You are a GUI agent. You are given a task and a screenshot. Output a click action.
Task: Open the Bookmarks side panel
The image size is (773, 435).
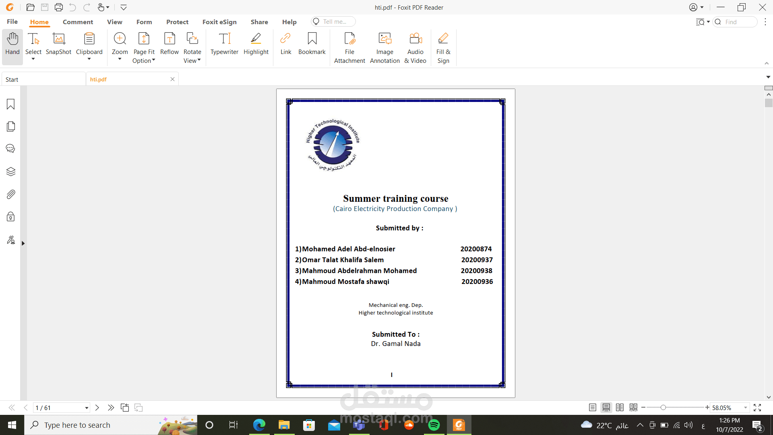pos(11,104)
